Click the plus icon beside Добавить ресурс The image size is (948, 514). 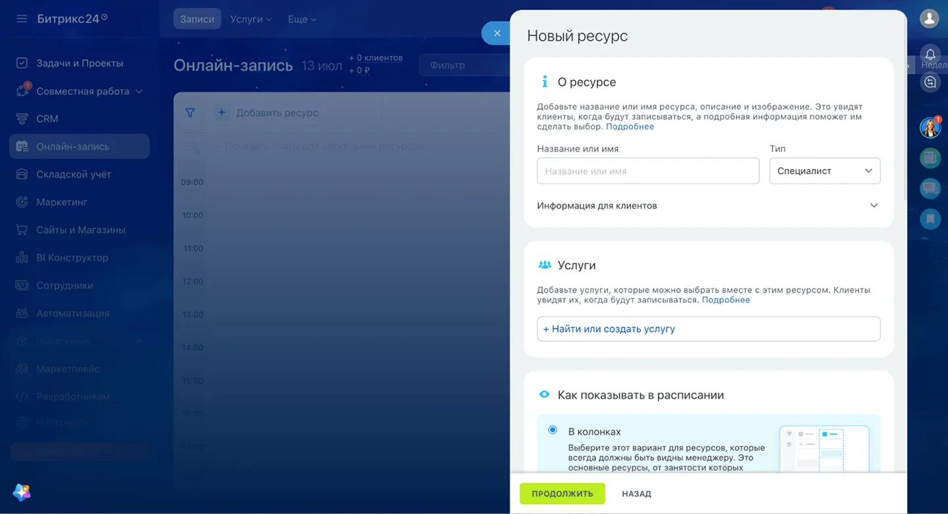click(222, 112)
